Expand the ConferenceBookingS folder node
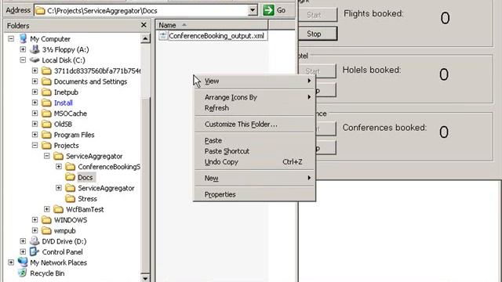This screenshot has height=282, width=502. click(x=59, y=167)
